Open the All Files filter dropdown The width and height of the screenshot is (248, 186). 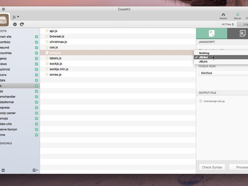[x=228, y=24]
